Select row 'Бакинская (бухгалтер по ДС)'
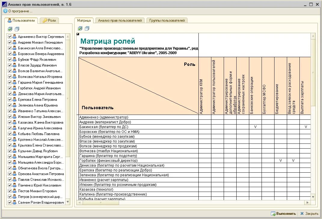322x219 pixels. (x=139, y=127)
